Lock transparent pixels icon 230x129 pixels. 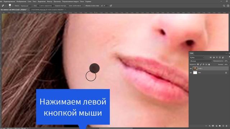[198, 64]
